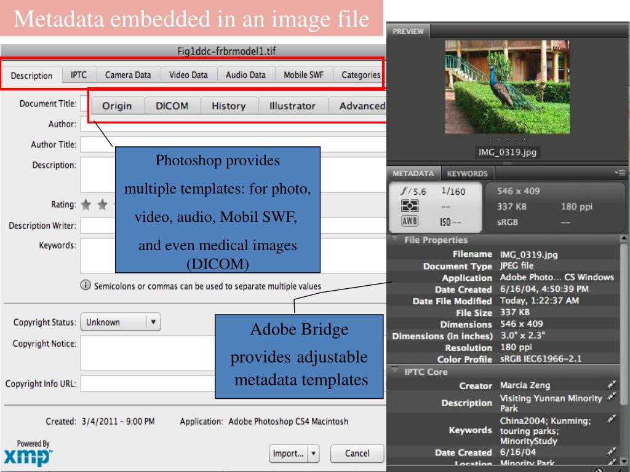This screenshot has height=472, width=630.
Task: Select the Advanced tab
Action: click(358, 106)
